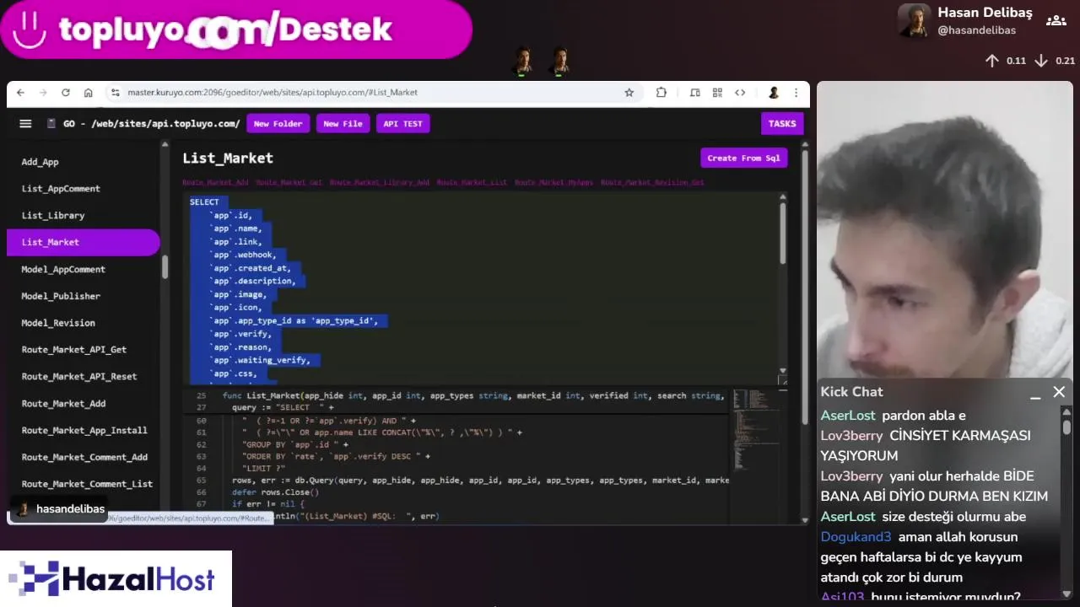Follow the Route_Market_MyApps reference link
Image resolution: width=1080 pixels, height=607 pixels.
[x=554, y=182]
